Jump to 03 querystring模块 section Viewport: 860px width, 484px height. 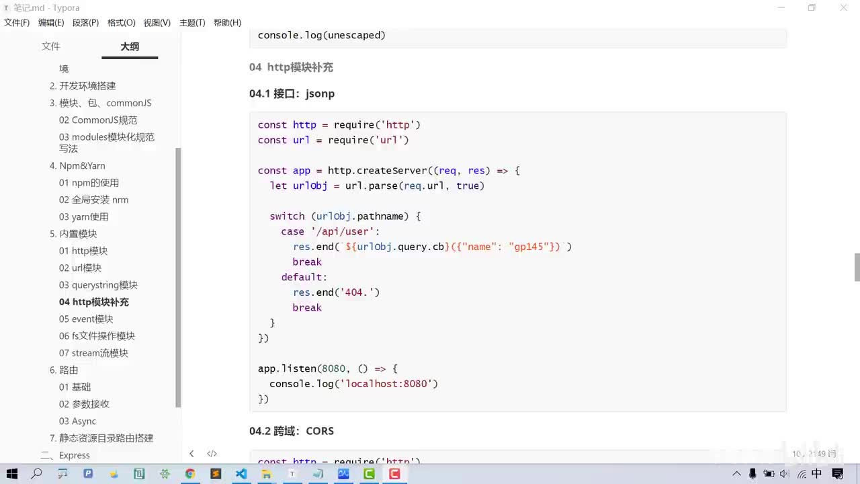click(x=98, y=285)
